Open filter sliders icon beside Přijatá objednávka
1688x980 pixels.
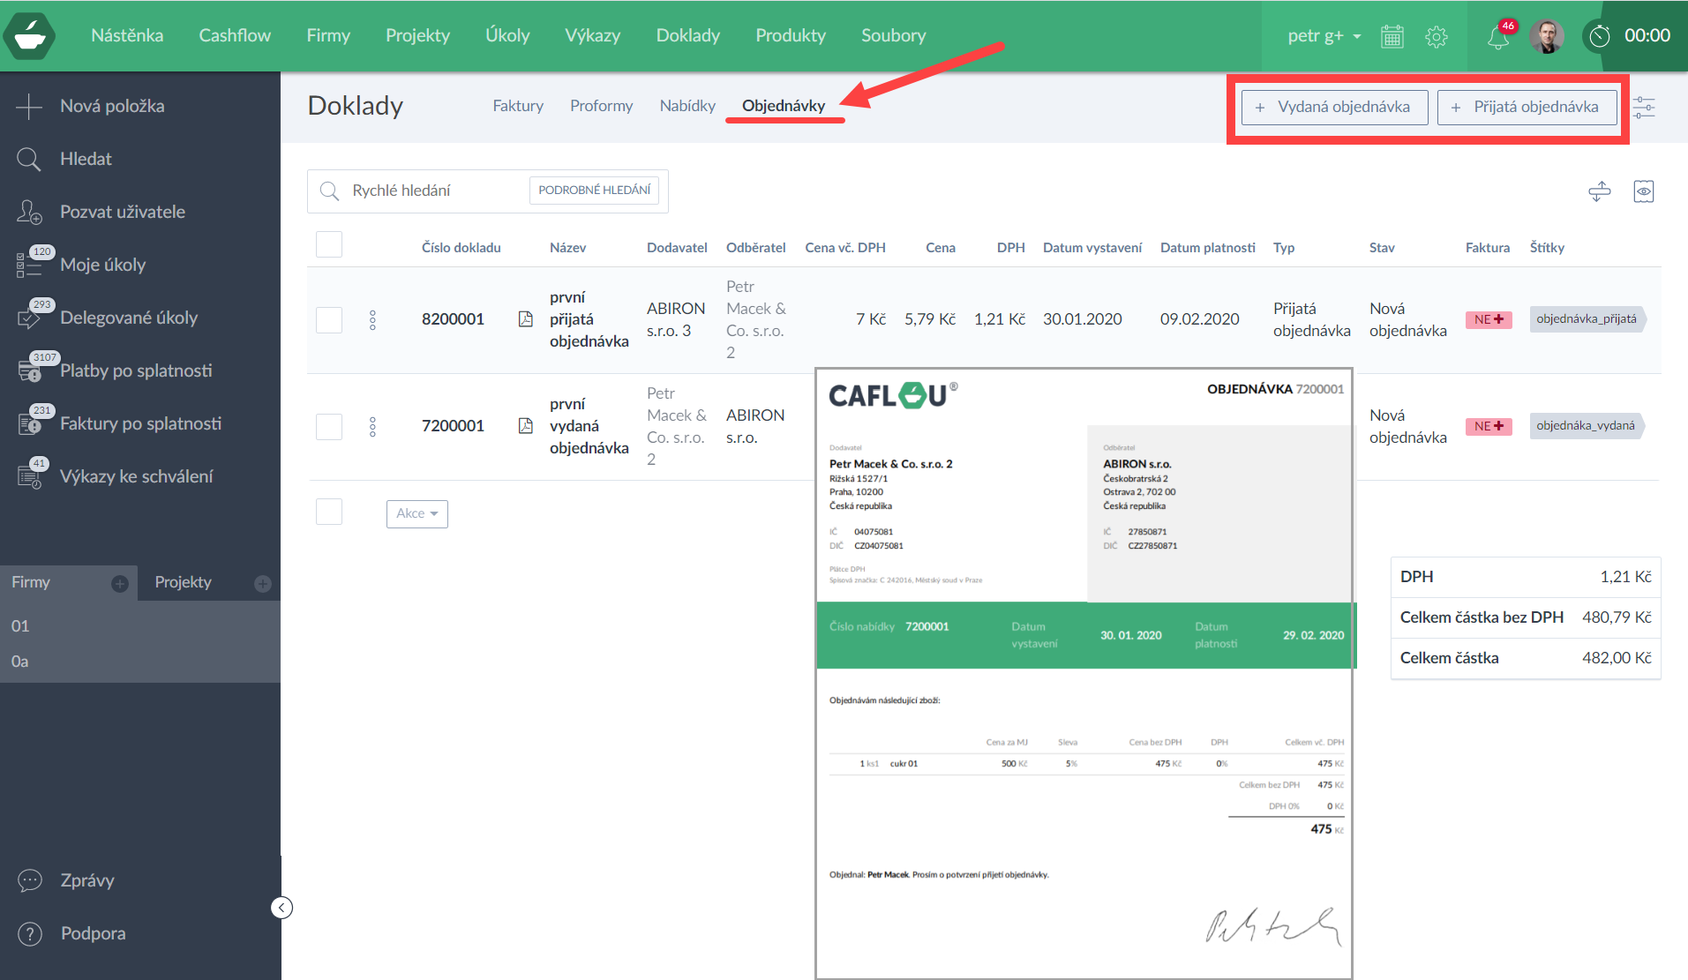[1644, 108]
